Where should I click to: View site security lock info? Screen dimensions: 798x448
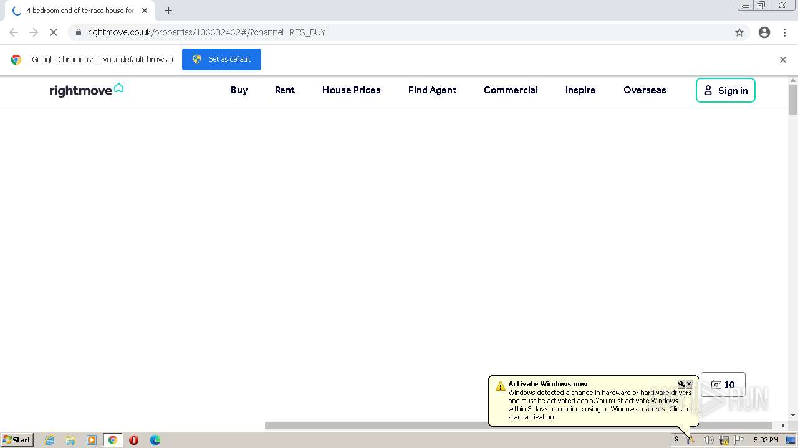pyautogui.click(x=78, y=32)
